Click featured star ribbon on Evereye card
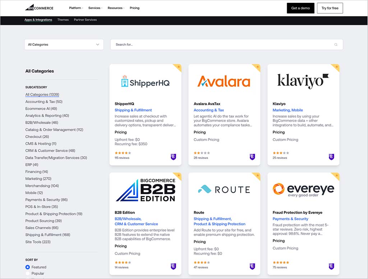The image size is (368, 279). click(x=336, y=176)
